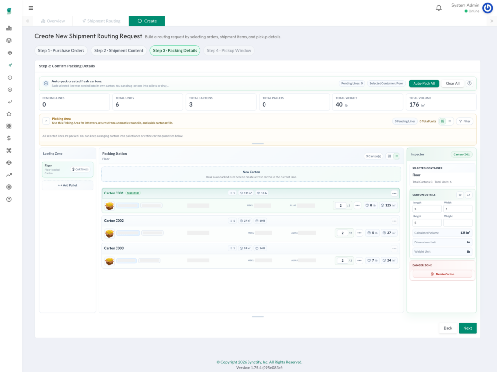
Task: Click the Add Pallet button
Action: (x=67, y=185)
